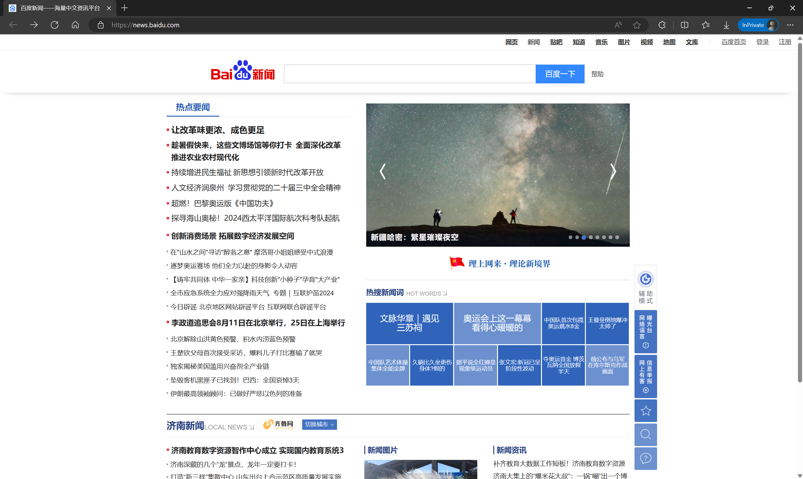Toggle Split screen icon in toolbar
This screenshot has width=803, height=479.
pos(684,25)
